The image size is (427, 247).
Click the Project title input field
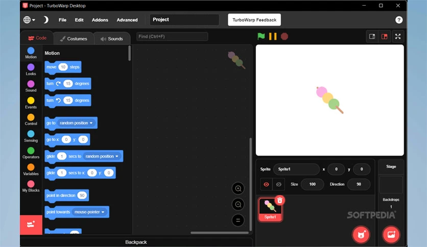[x=184, y=19]
